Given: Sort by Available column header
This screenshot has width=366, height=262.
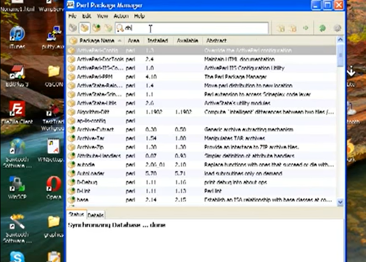Looking at the screenshot, I should [x=188, y=41].
